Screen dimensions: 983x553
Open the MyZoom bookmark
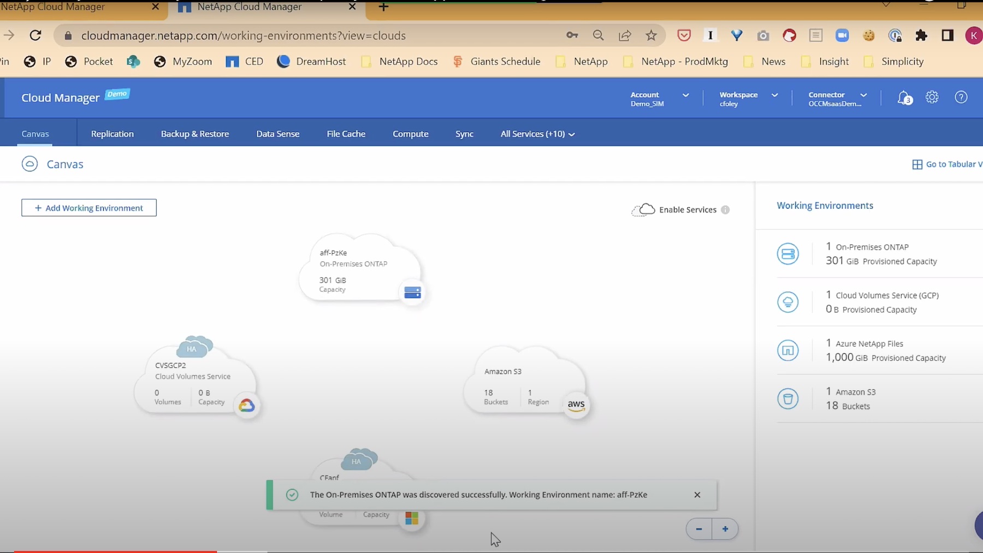click(x=183, y=62)
